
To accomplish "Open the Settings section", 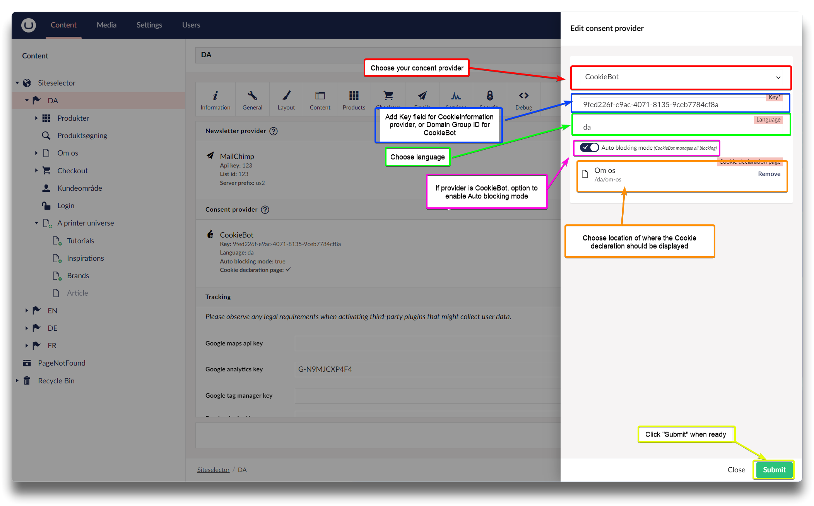I will click(x=149, y=25).
